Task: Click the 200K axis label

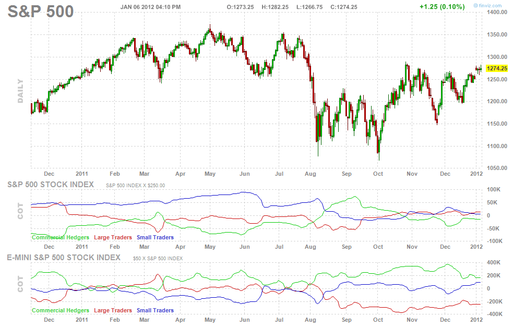Action: (494, 275)
